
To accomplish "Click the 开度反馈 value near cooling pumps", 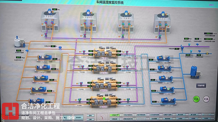I will coord(54,46).
